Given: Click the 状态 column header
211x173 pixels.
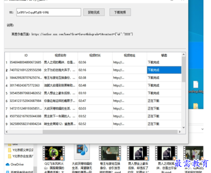Looking at the screenshot, I should [x=164, y=55].
